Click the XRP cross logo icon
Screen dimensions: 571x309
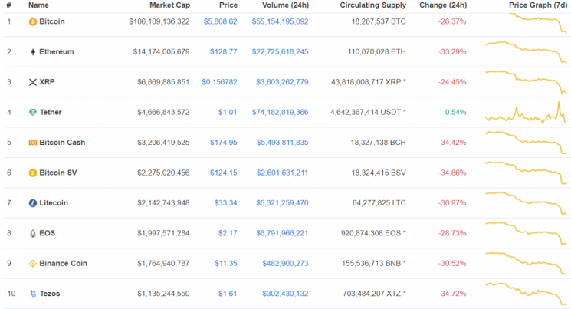click(33, 82)
